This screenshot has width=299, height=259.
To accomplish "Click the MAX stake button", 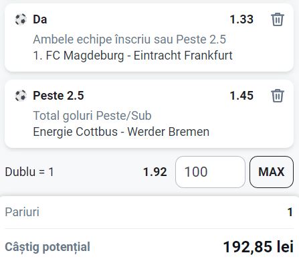I will pos(272,172).
